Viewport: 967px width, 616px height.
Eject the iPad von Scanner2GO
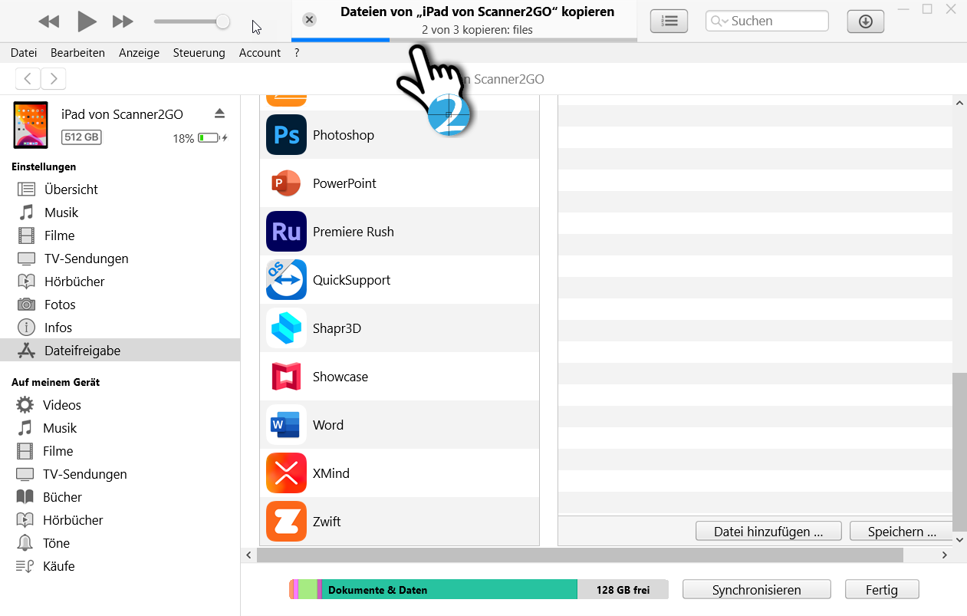tap(219, 114)
